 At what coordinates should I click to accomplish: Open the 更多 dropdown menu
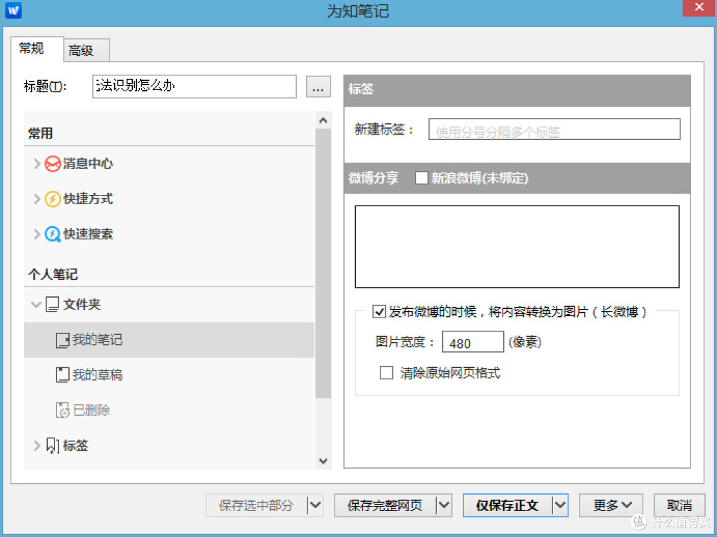tap(611, 505)
